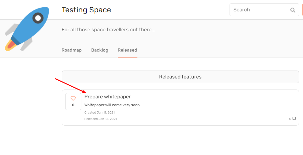Click the vote count under the heart
303x155 pixels.
(x=73, y=105)
